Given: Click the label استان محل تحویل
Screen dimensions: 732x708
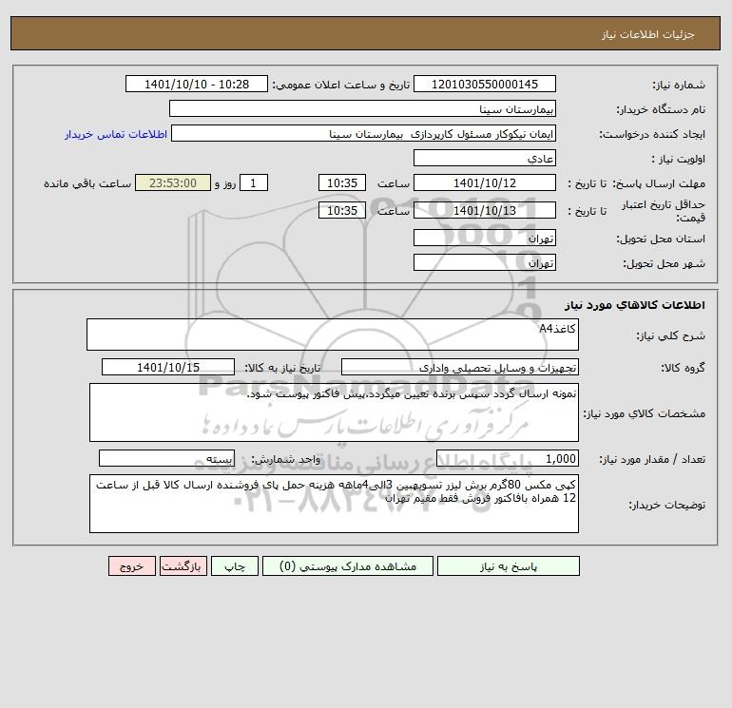Looking at the screenshot, I should click(661, 239).
